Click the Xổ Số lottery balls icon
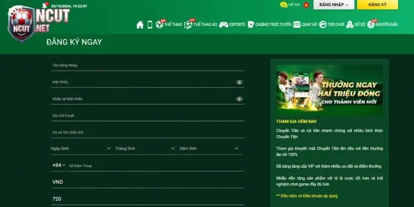The height and width of the screenshot is (207, 414). [x=350, y=24]
